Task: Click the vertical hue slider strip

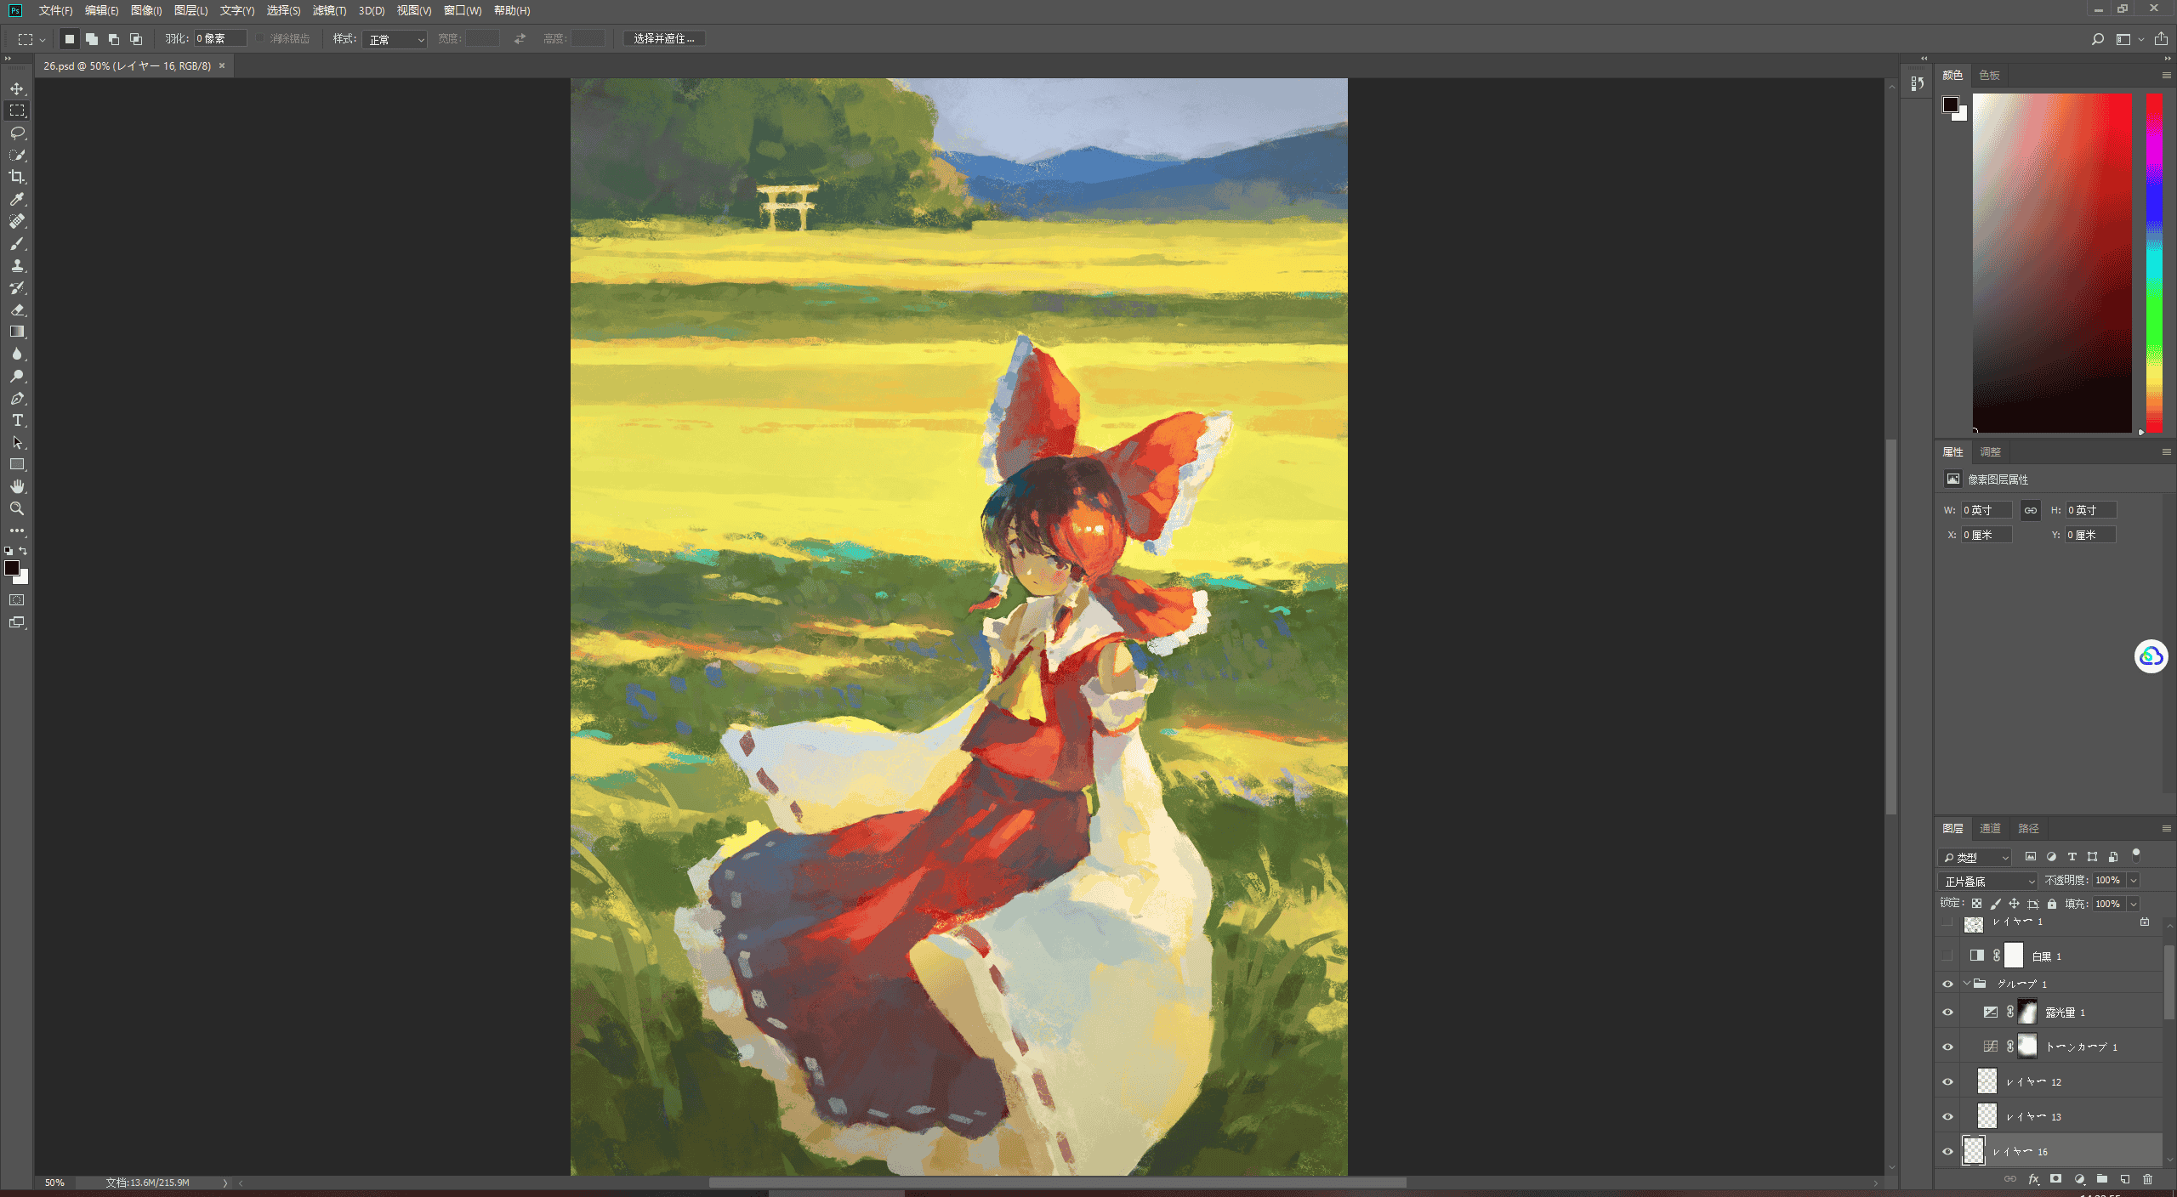Action: (2154, 264)
